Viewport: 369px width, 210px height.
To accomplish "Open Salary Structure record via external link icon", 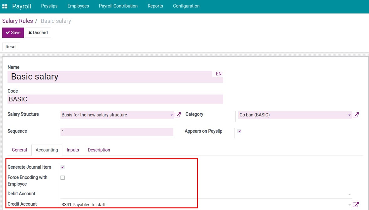I will [x=178, y=115].
